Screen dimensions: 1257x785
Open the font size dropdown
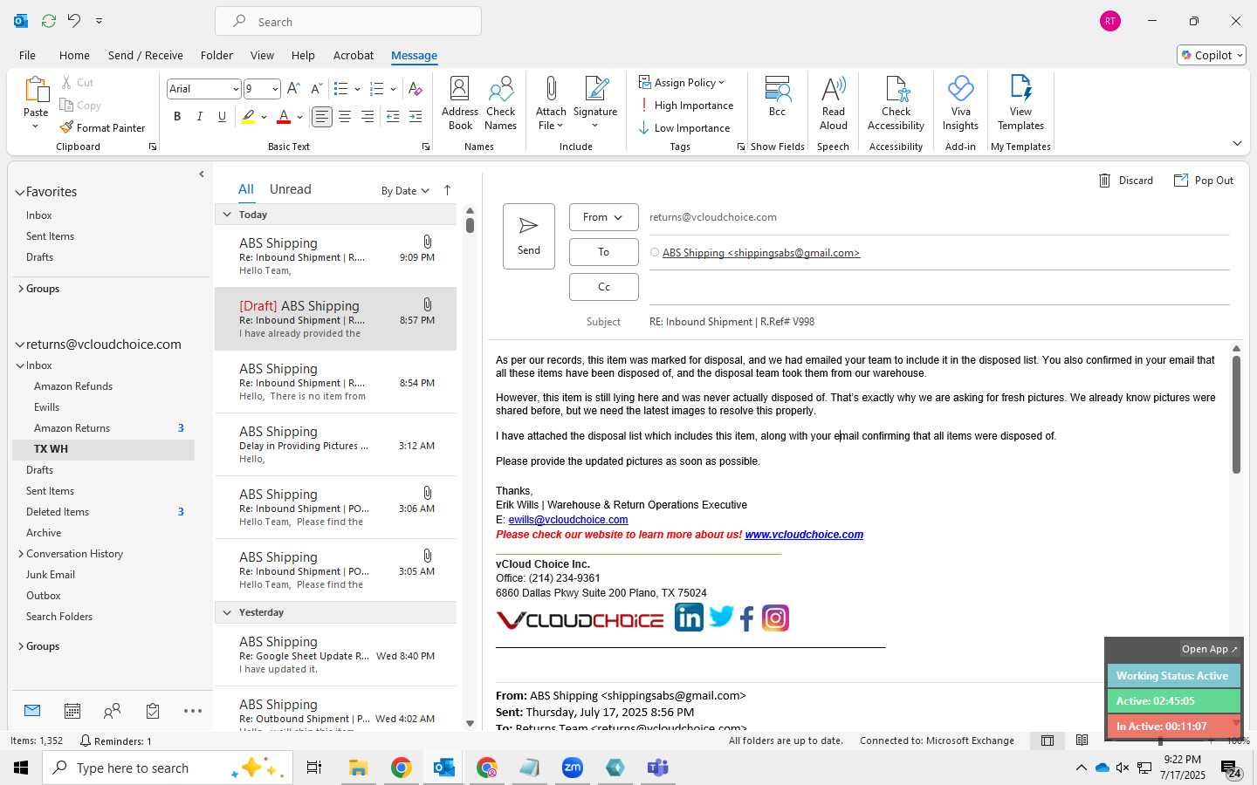275,89
